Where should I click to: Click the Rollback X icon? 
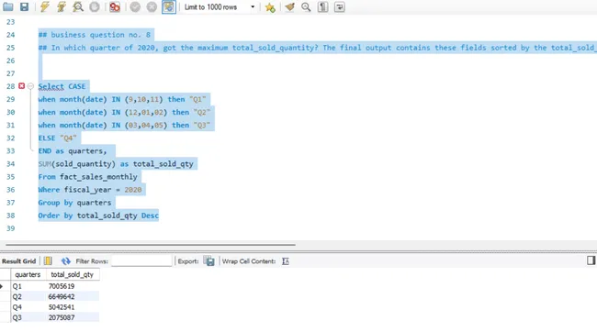152,6
